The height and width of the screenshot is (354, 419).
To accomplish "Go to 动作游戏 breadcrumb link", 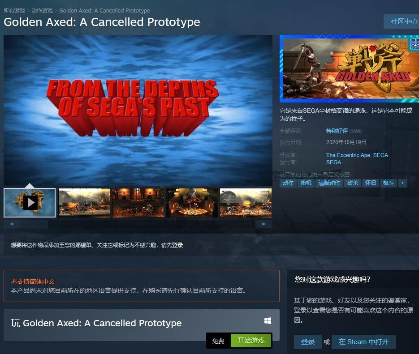I will [x=42, y=11].
